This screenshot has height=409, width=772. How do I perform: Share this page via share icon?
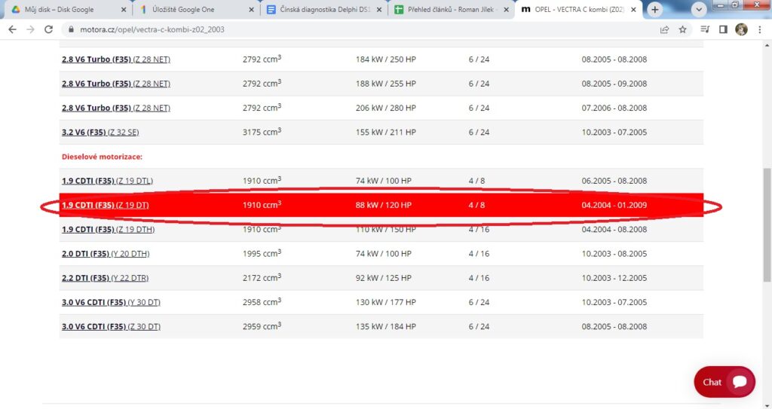pos(664,29)
